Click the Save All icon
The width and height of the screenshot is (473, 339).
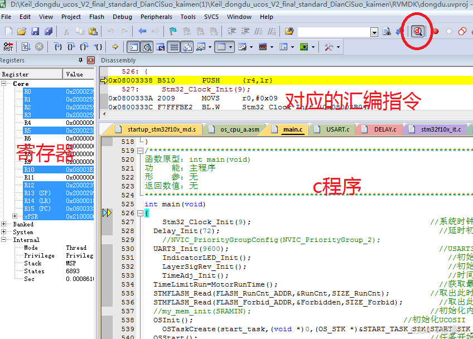pos(49,31)
